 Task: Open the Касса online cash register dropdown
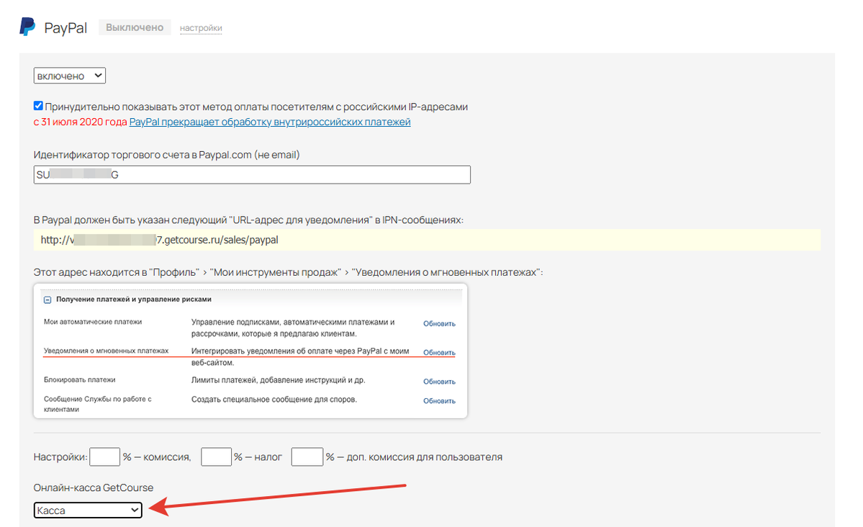pos(88,510)
